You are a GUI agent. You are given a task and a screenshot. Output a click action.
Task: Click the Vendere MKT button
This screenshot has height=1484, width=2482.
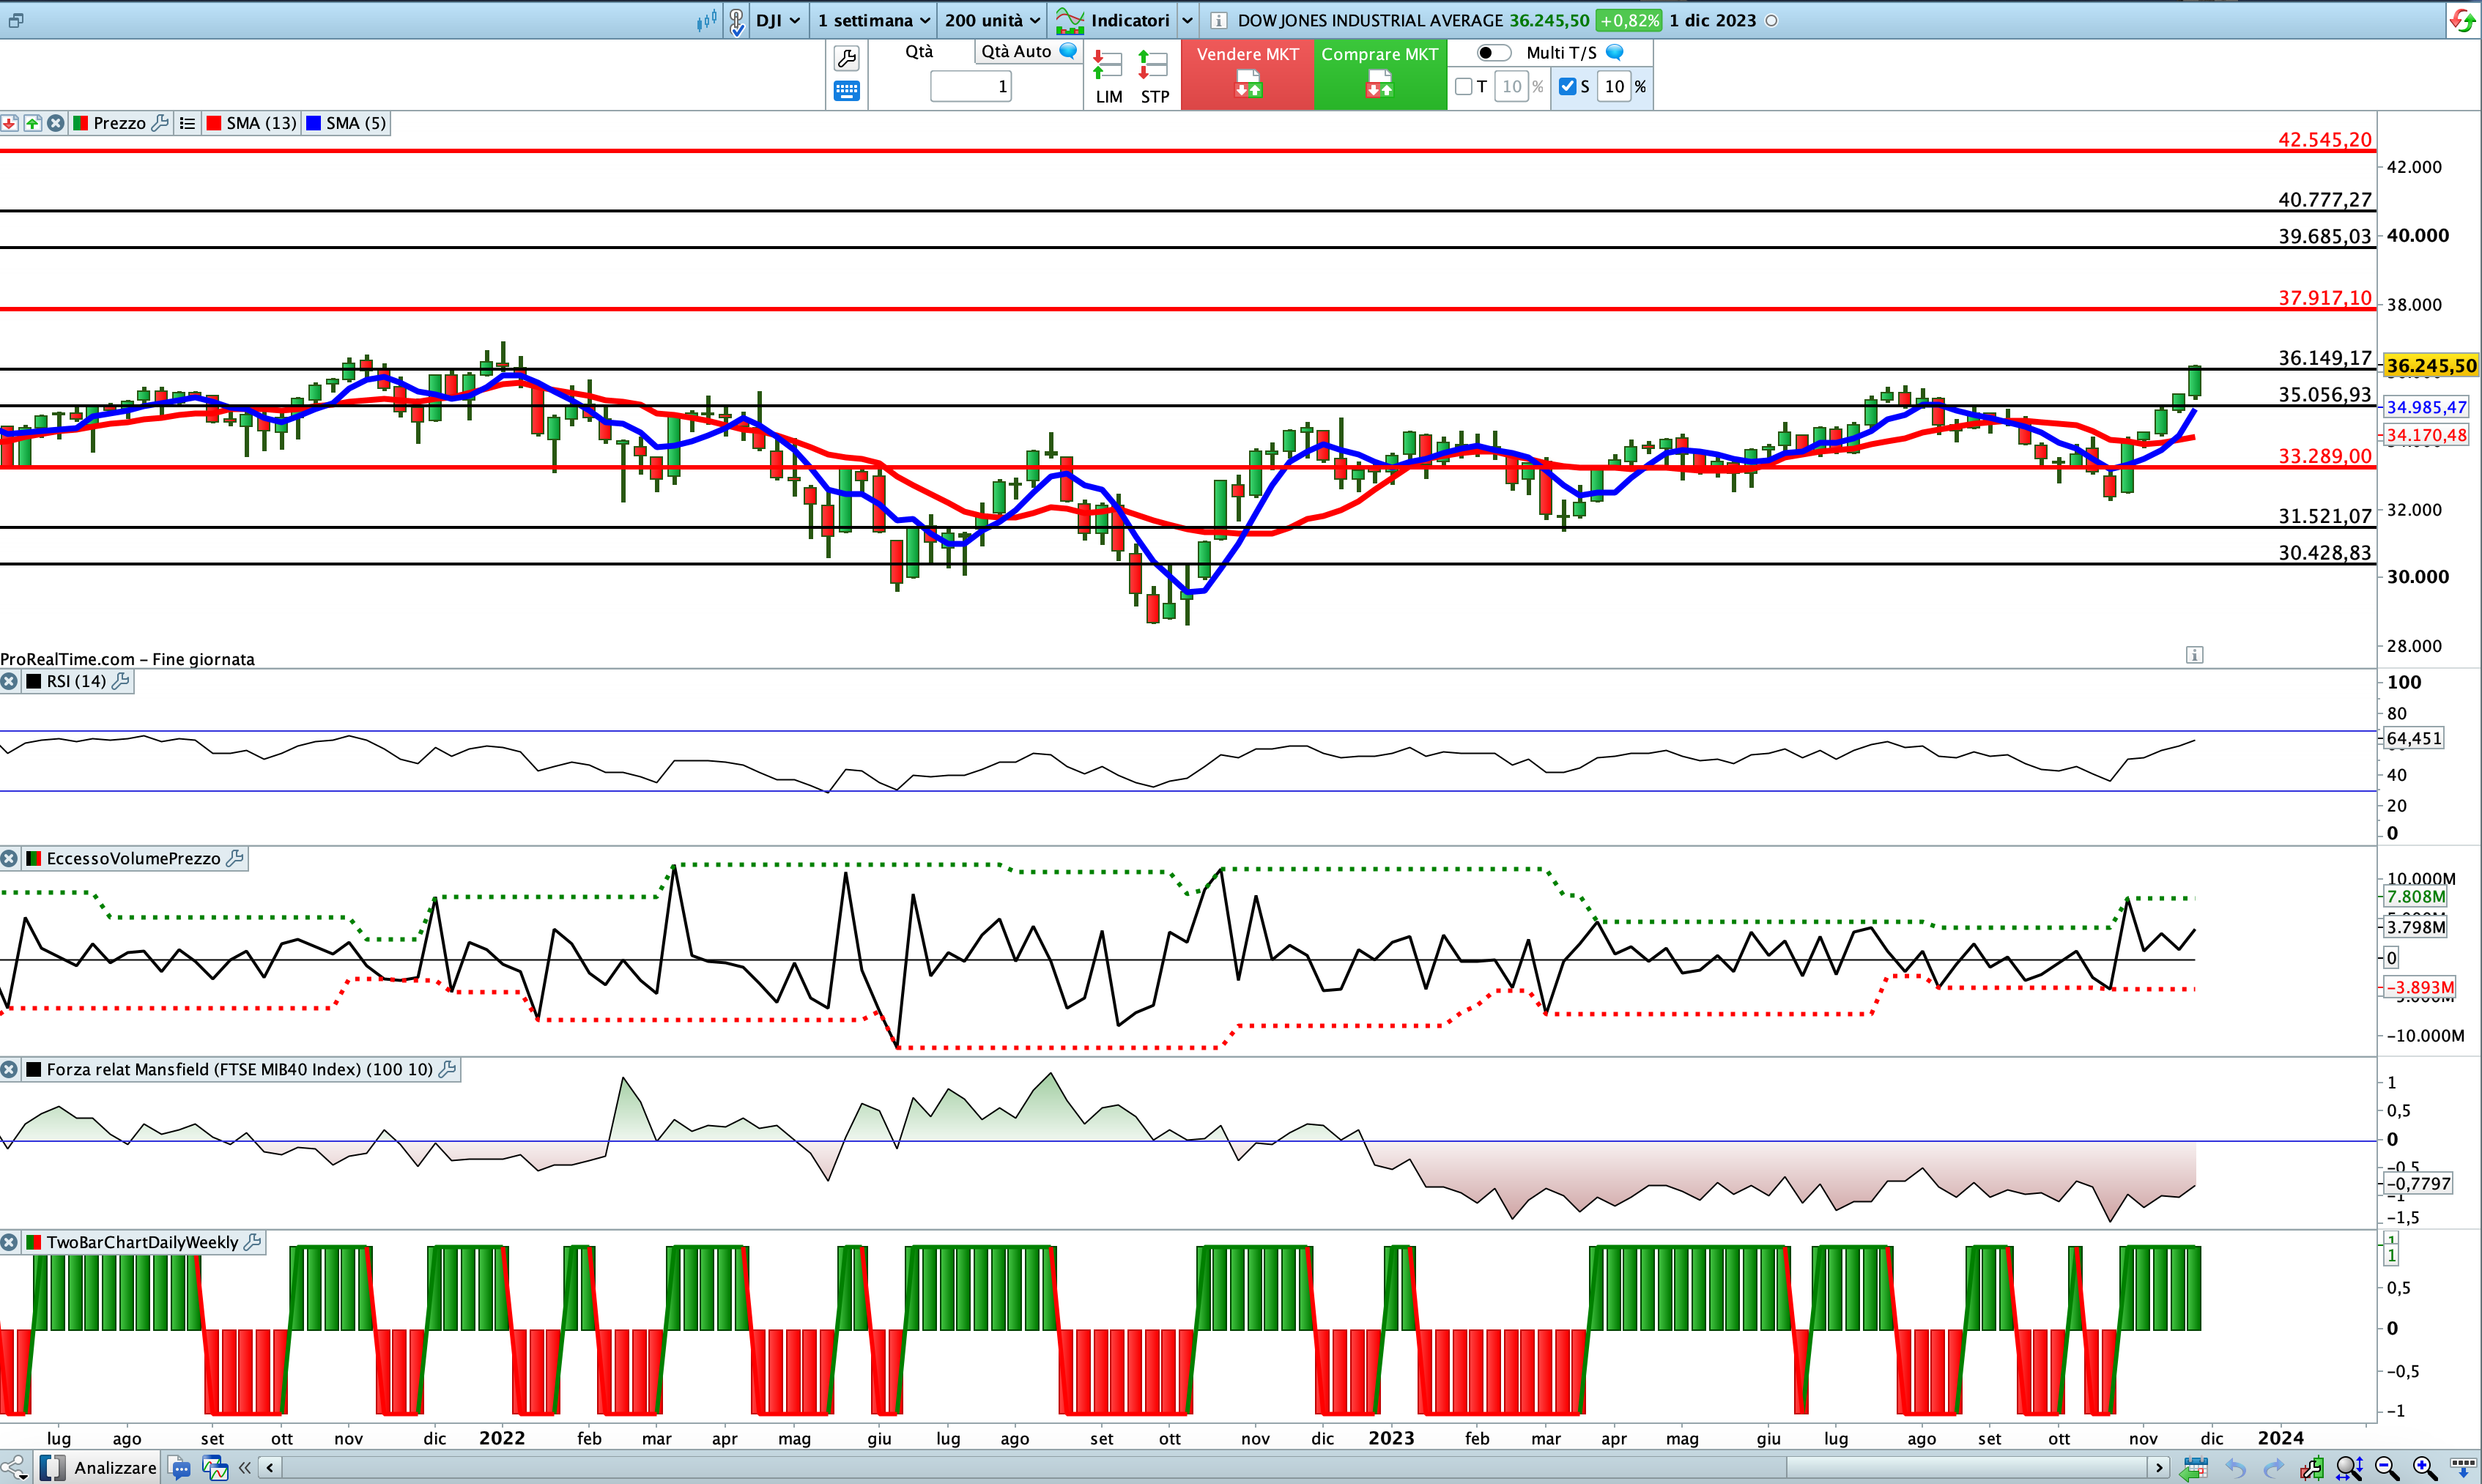coord(1247,74)
